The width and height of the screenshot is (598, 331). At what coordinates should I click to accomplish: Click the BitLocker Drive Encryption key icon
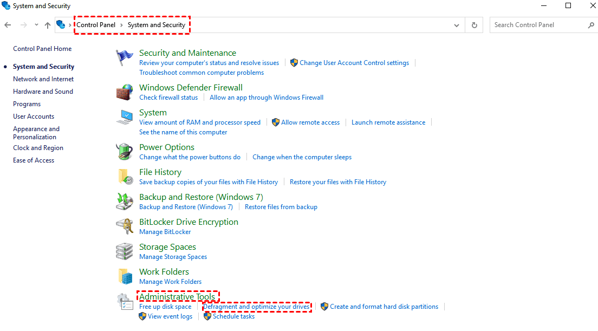click(125, 226)
